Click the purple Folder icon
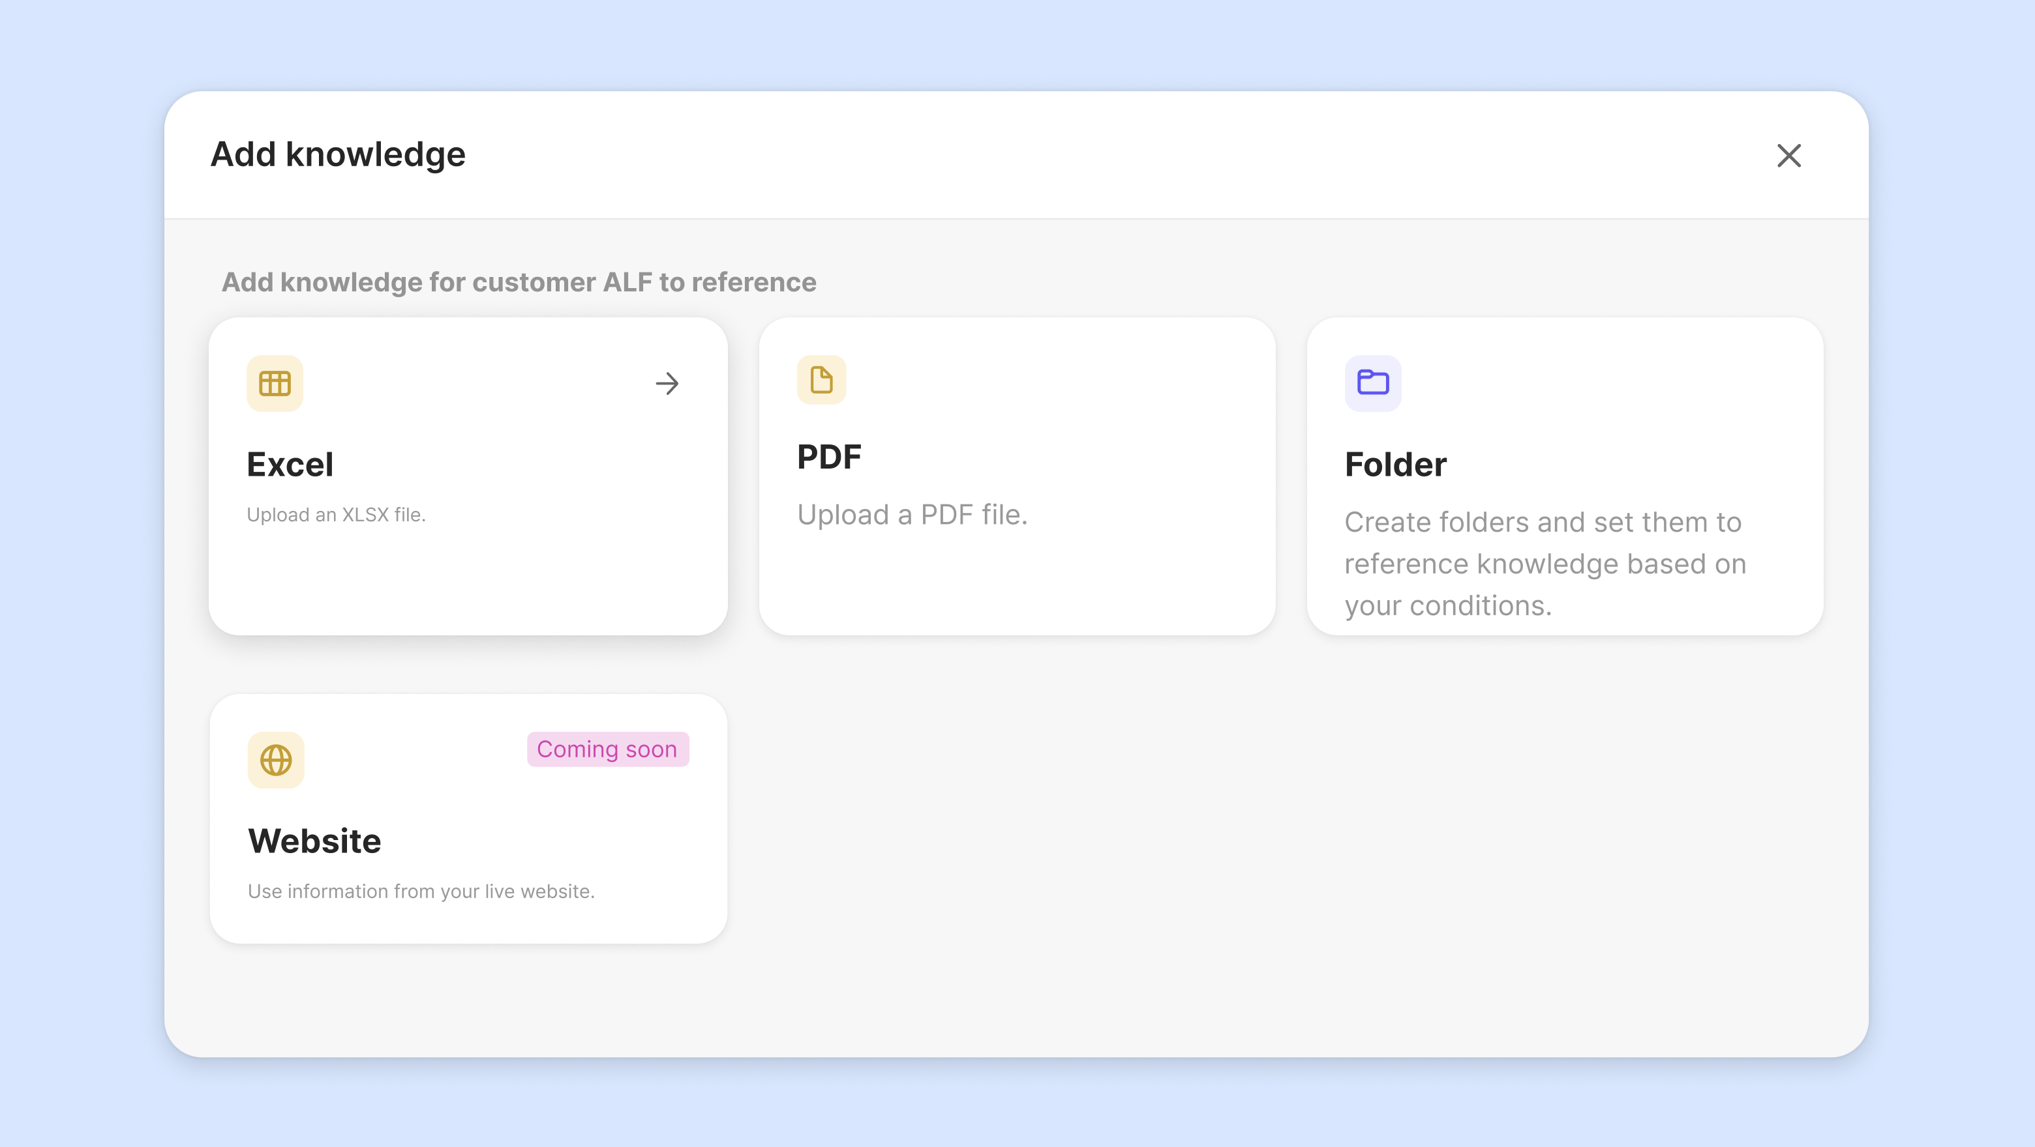Viewport: 2035px width, 1147px height. [x=1372, y=383]
